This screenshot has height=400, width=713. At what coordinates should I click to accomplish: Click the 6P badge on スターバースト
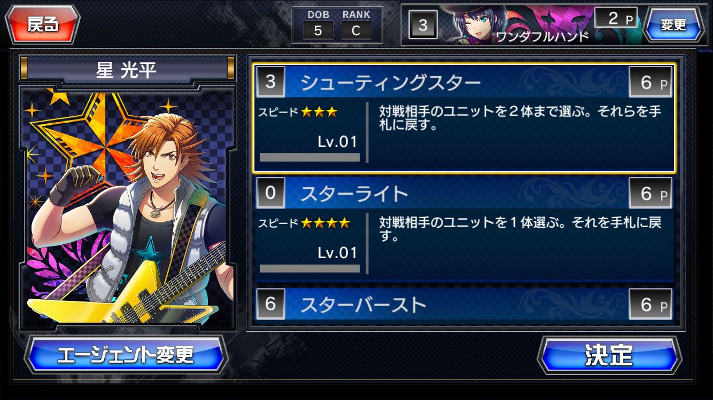(650, 304)
